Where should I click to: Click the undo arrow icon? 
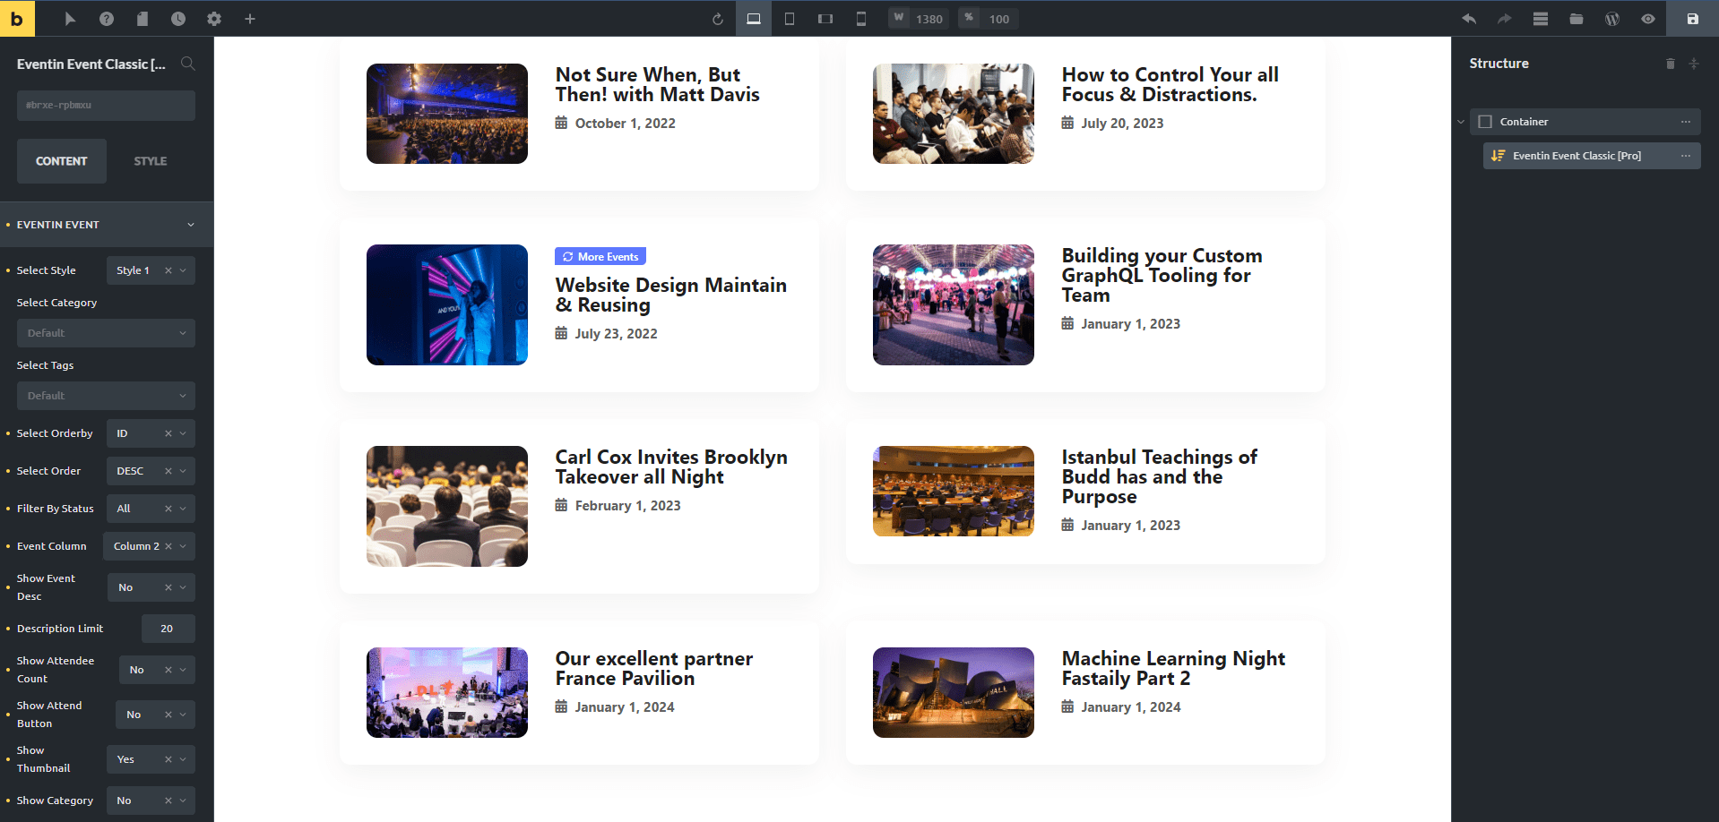1469,19
